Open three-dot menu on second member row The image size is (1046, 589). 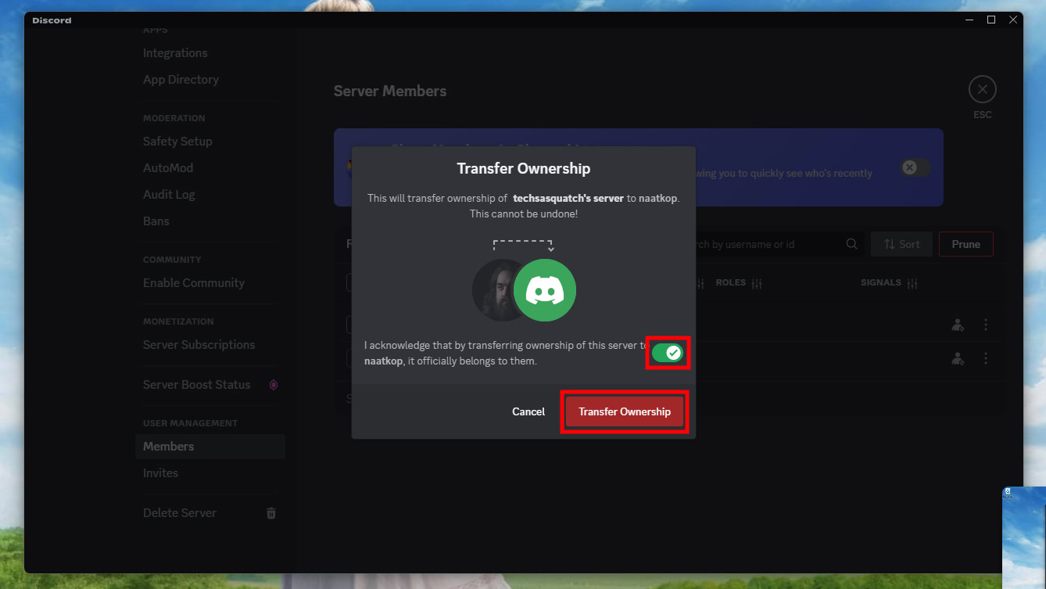986,358
